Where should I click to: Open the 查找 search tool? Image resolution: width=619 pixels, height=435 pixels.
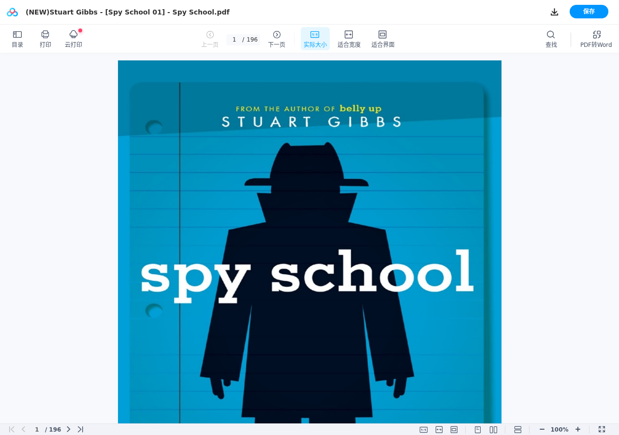(x=551, y=39)
